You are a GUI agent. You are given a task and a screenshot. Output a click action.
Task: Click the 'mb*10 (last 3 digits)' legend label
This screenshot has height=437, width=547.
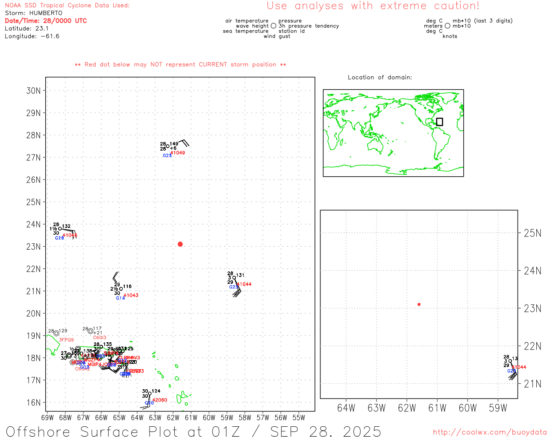[482, 21]
